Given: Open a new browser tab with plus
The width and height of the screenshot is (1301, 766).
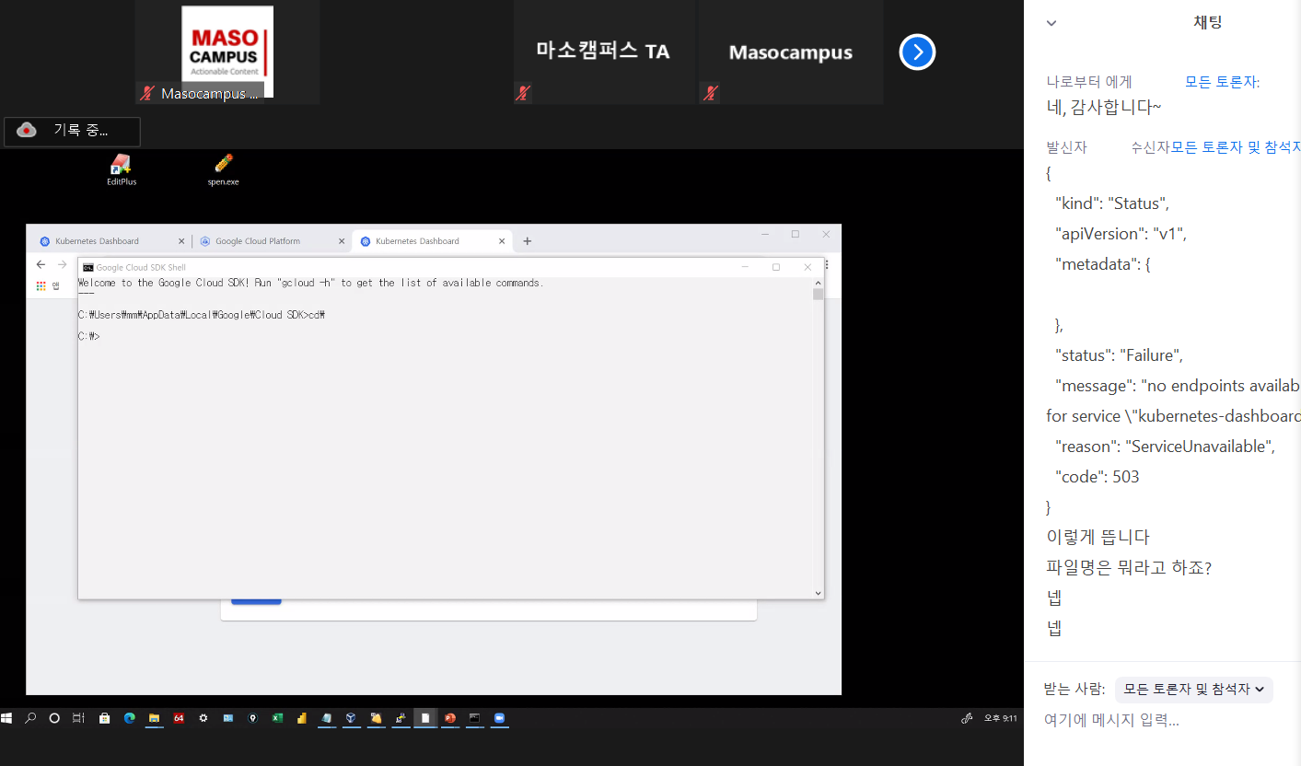Looking at the screenshot, I should point(528,241).
